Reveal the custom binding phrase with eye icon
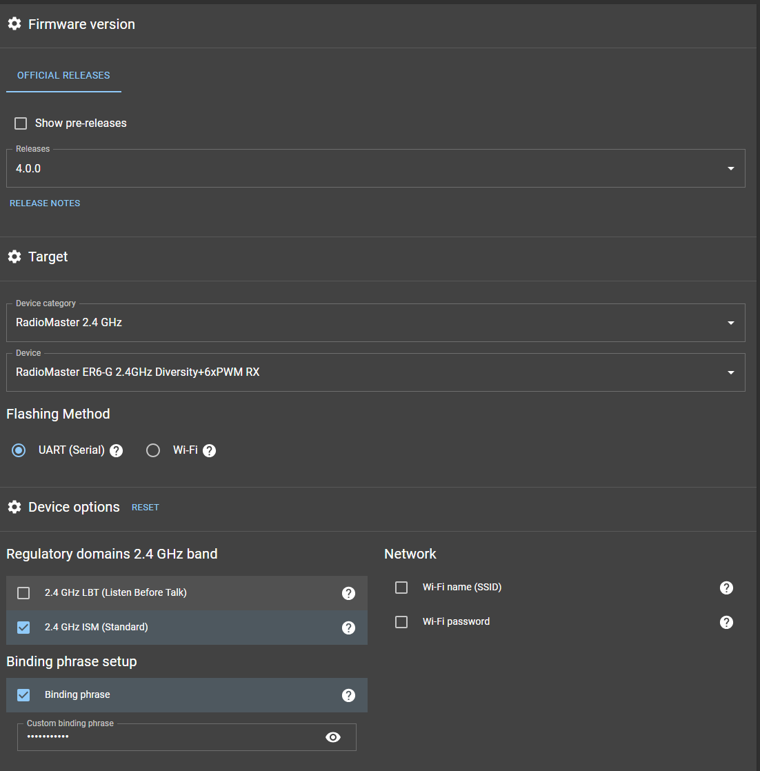760x771 pixels. point(333,737)
